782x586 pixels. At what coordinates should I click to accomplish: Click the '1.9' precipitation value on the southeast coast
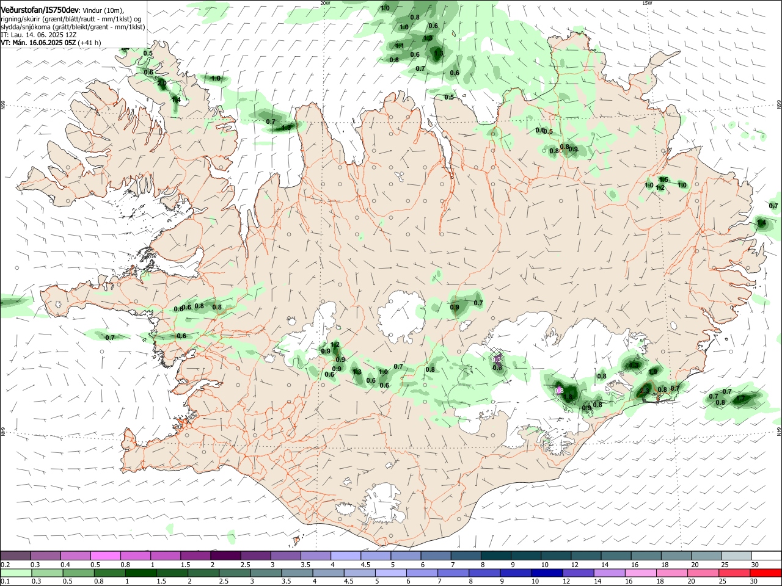click(x=653, y=372)
